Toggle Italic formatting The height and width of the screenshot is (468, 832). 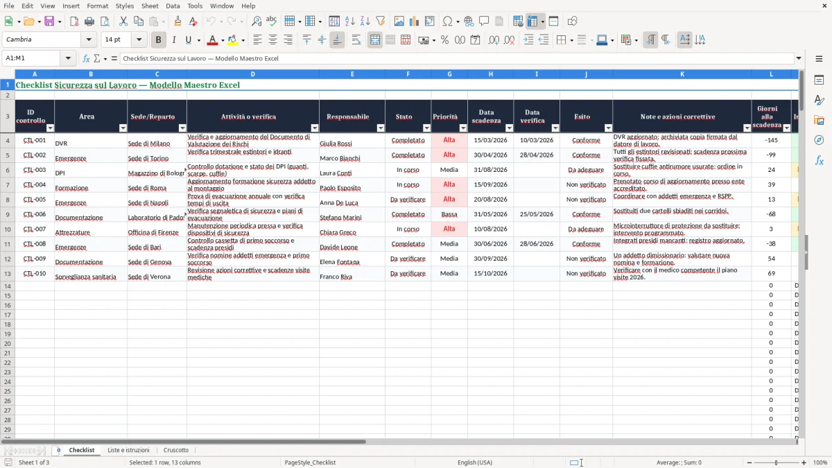tap(173, 40)
